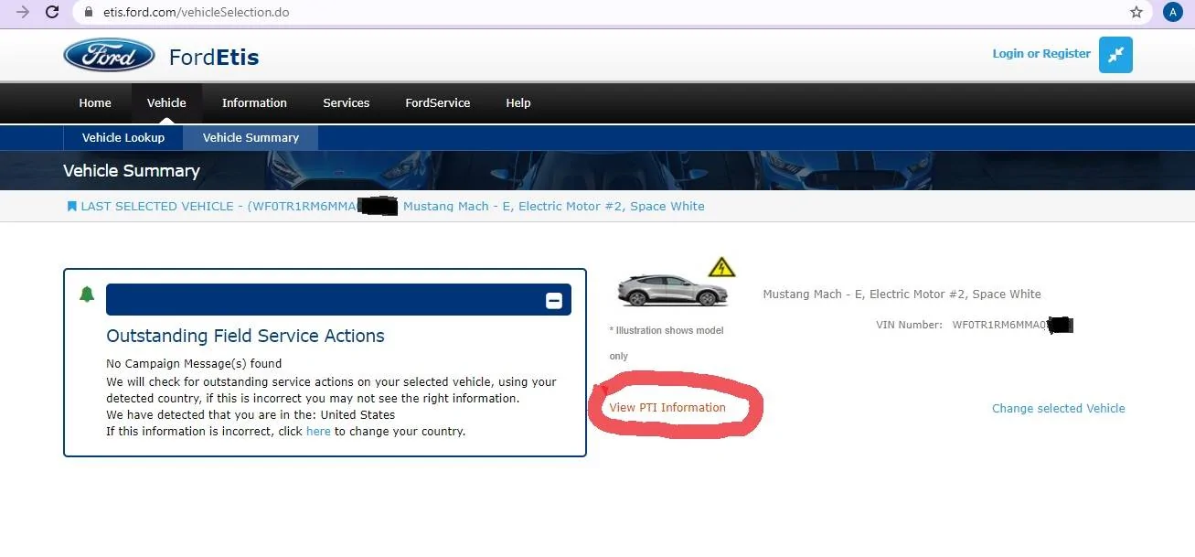Click the Mustang Mach-E vehicle illustration
Screen dimensions: 1195x557
point(672,291)
